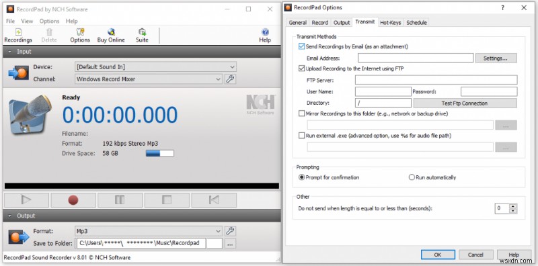538x266 pixels.
Task: Click the Delete trash icon in toolbar
Action: point(49,36)
